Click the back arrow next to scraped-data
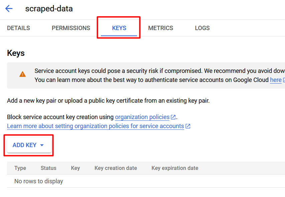Screen dimensions: 285x197 [x=9, y=9]
